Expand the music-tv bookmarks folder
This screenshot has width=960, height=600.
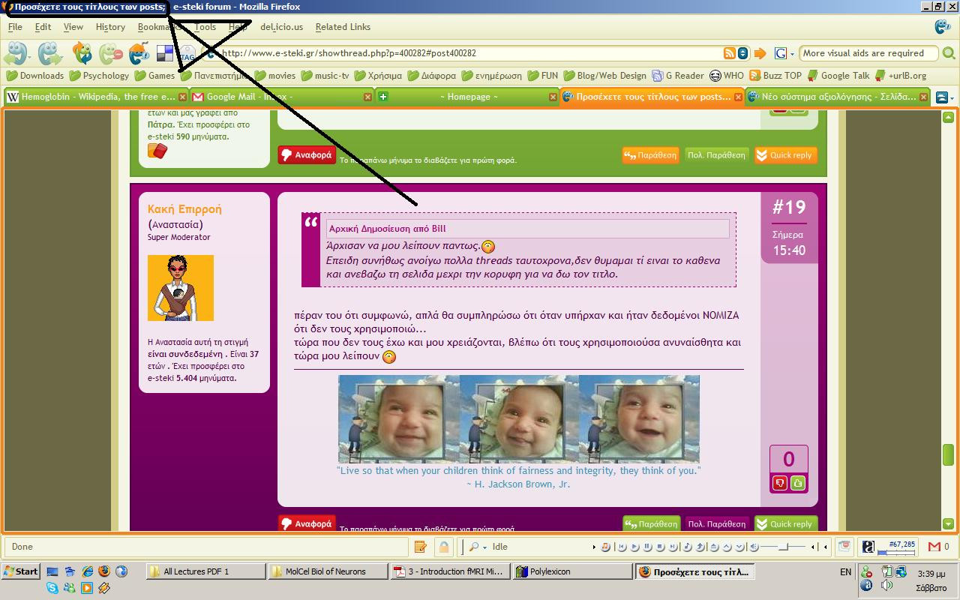point(325,76)
